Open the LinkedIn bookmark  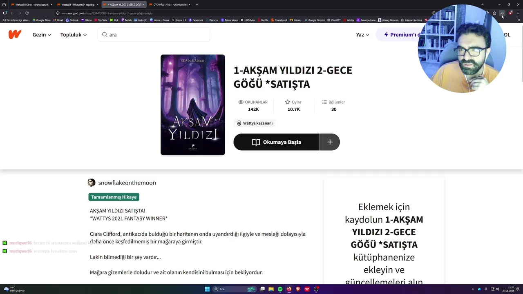[141, 20]
